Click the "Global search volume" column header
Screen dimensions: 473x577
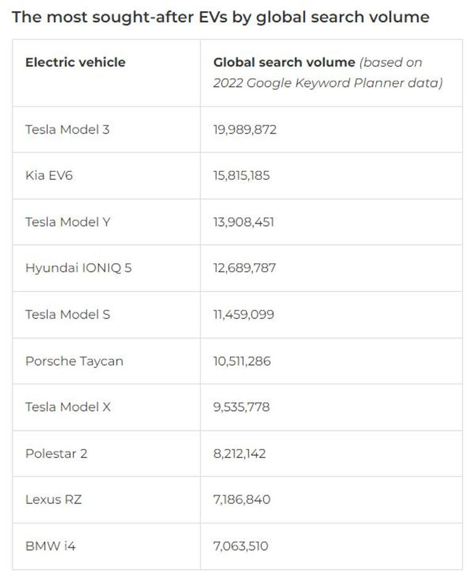[284, 62]
